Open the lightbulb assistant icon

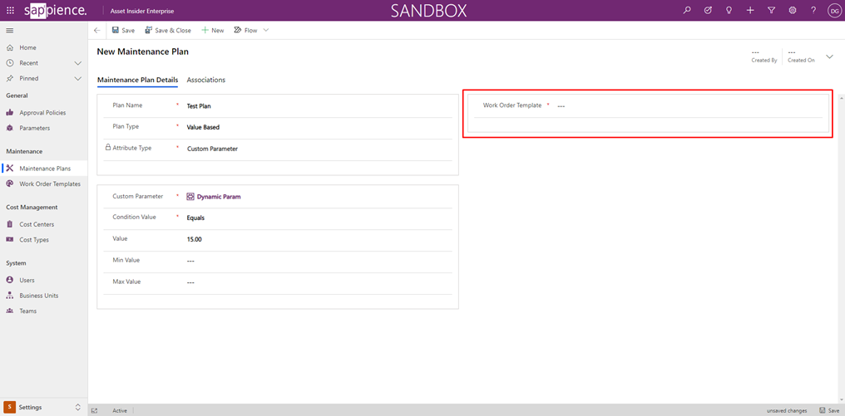(729, 11)
